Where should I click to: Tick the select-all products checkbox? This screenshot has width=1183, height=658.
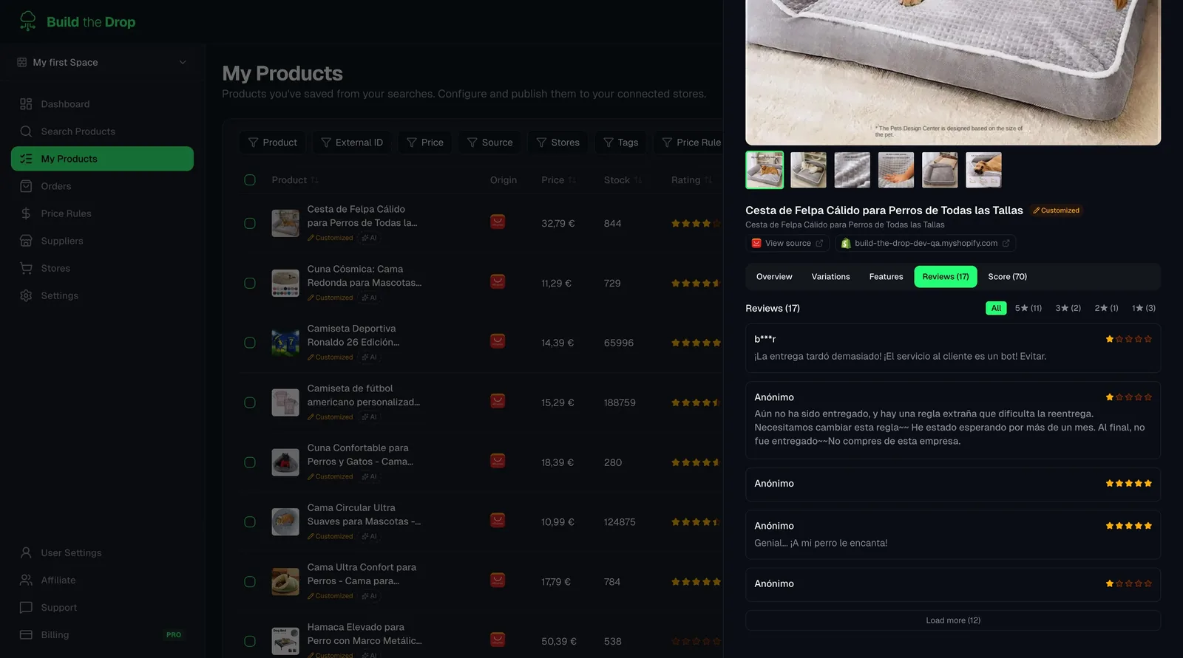coord(250,180)
